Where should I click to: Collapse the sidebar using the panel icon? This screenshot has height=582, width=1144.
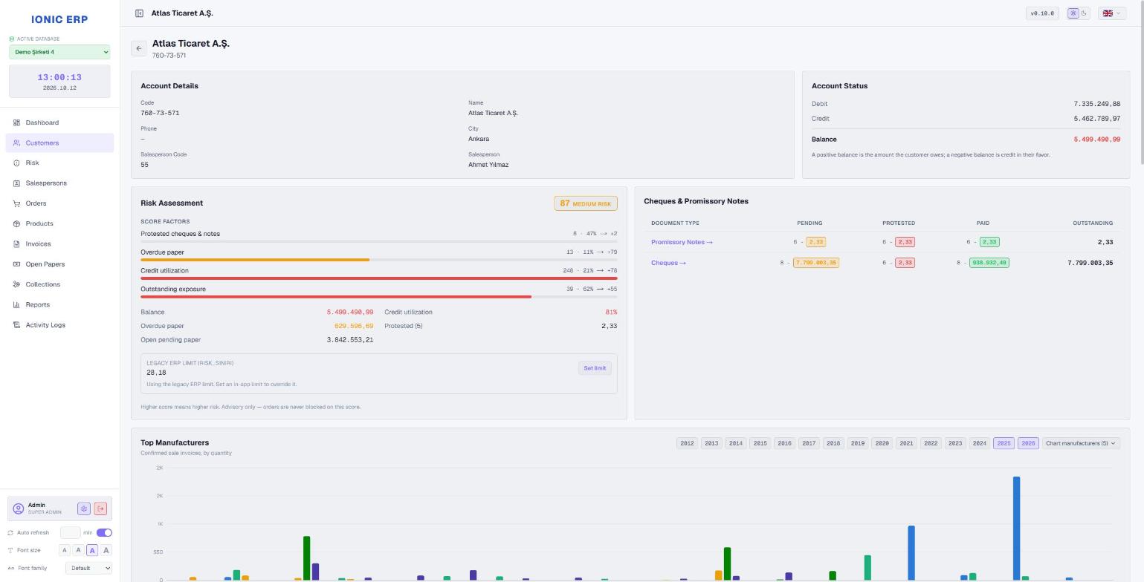point(139,13)
